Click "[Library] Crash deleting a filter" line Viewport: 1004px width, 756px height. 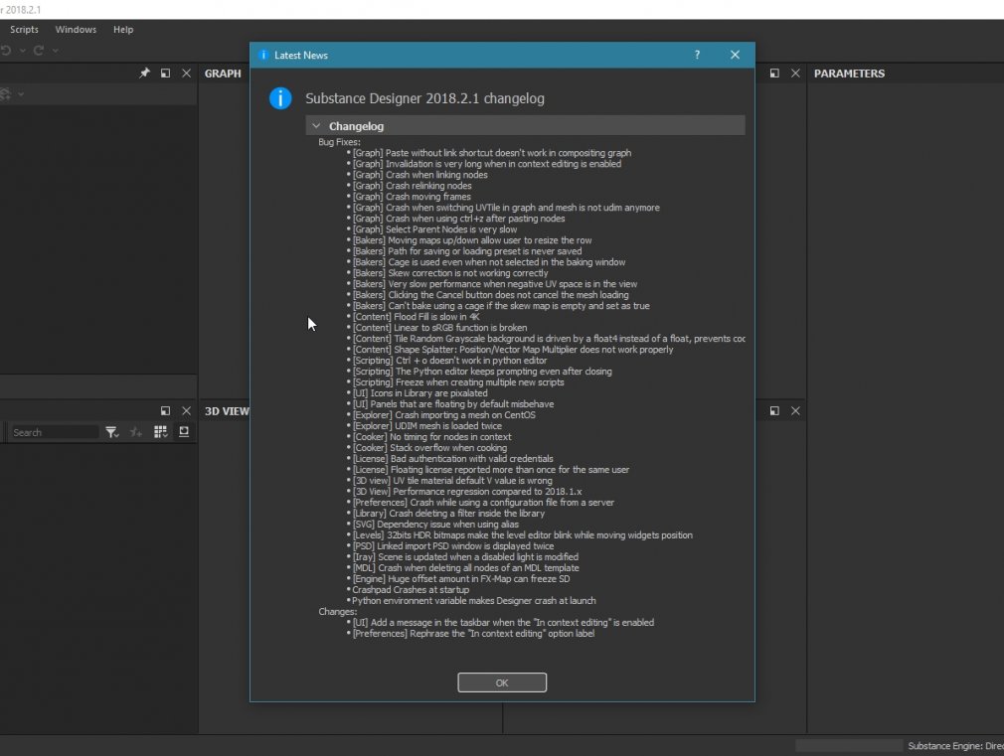pyautogui.click(x=449, y=514)
